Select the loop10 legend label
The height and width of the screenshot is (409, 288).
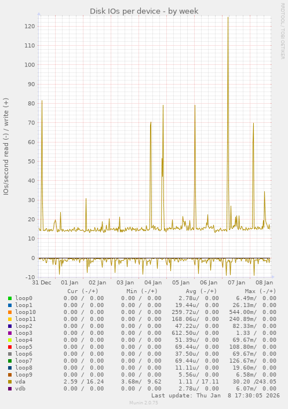click(x=25, y=312)
